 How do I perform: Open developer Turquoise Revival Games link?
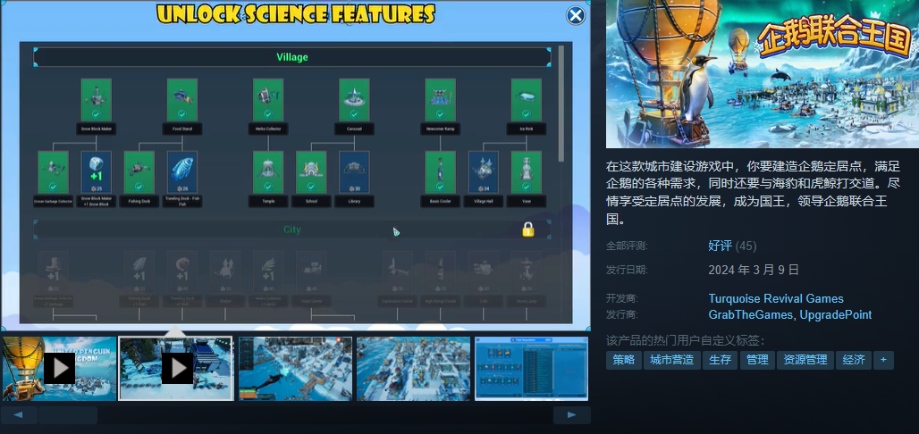[x=776, y=298]
